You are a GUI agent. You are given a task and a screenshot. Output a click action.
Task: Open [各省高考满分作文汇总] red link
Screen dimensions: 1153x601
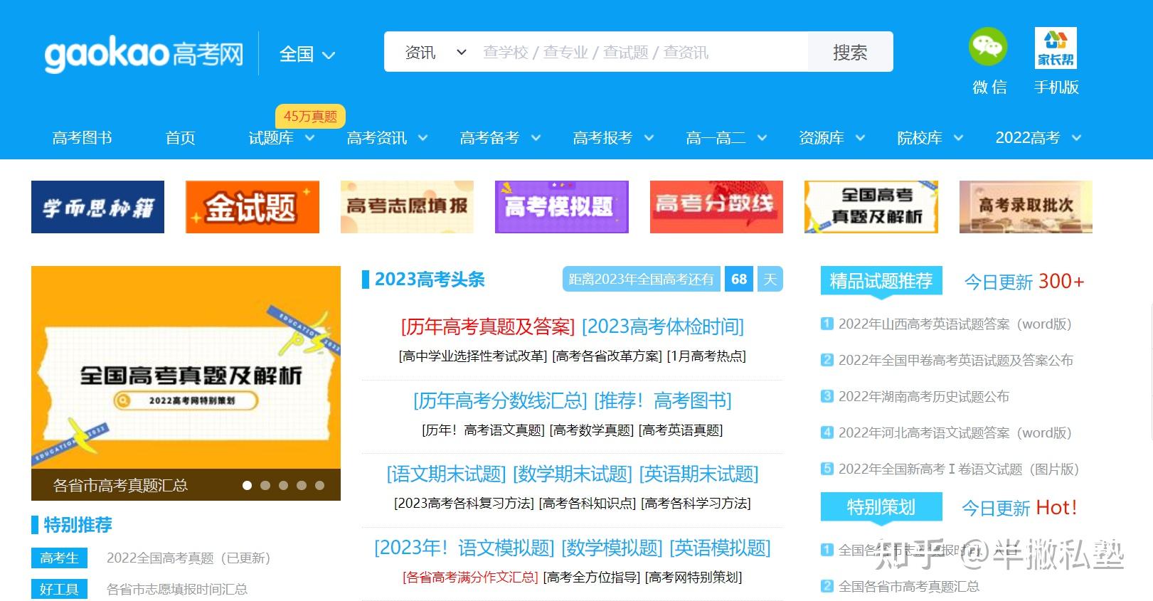pyautogui.click(x=470, y=577)
